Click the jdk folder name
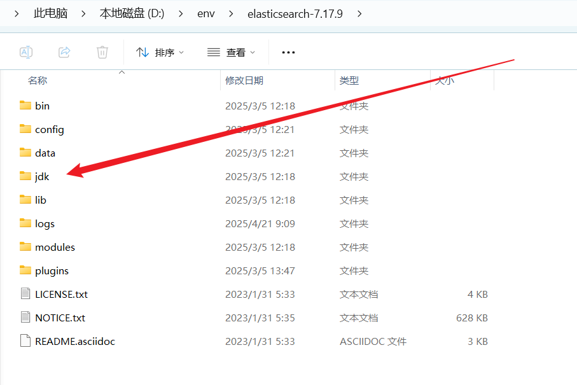This screenshot has height=385, width=577. [42, 177]
